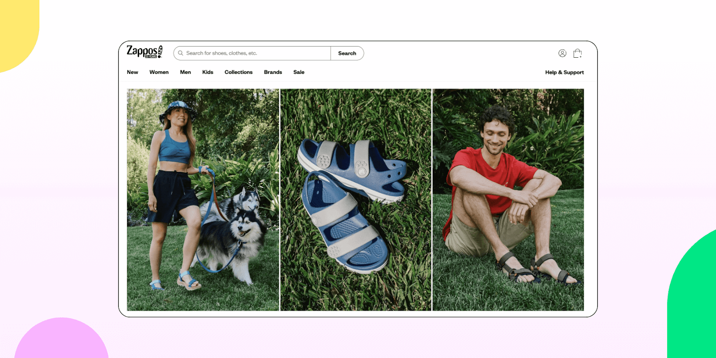Select the woman walking dogs photo
Viewport: 716px width, 358px height.
pyautogui.click(x=203, y=200)
